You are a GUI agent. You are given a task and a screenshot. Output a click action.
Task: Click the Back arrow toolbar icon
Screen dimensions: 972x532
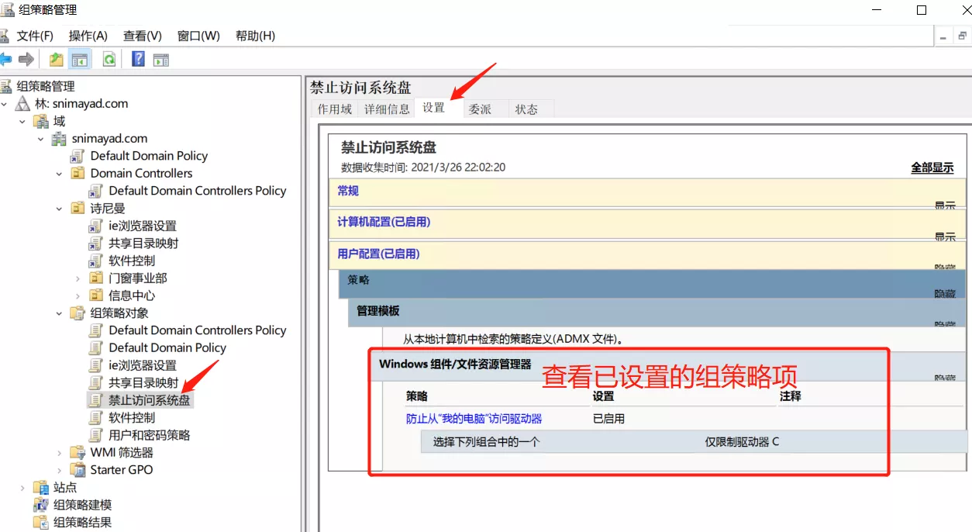(x=6, y=60)
